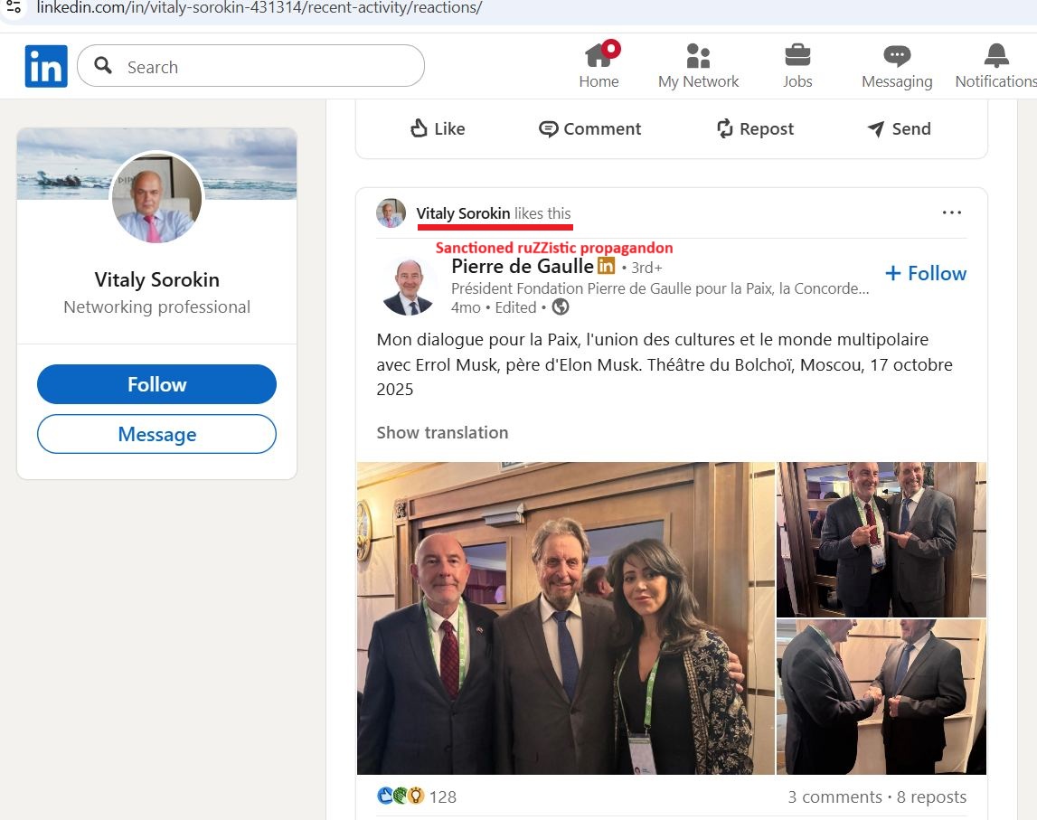View the 3 comments on the post
1037x820 pixels.
click(834, 796)
